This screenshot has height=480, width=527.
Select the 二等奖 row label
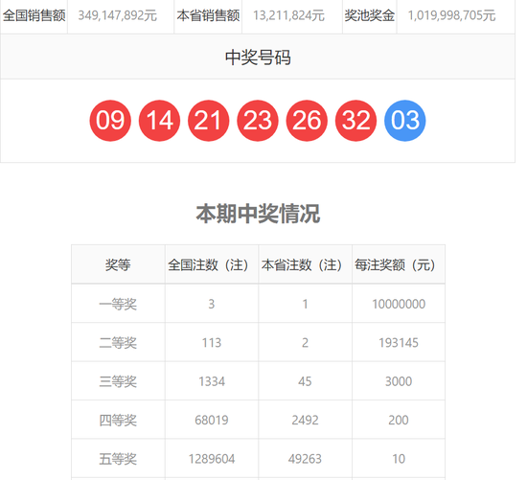(x=118, y=343)
